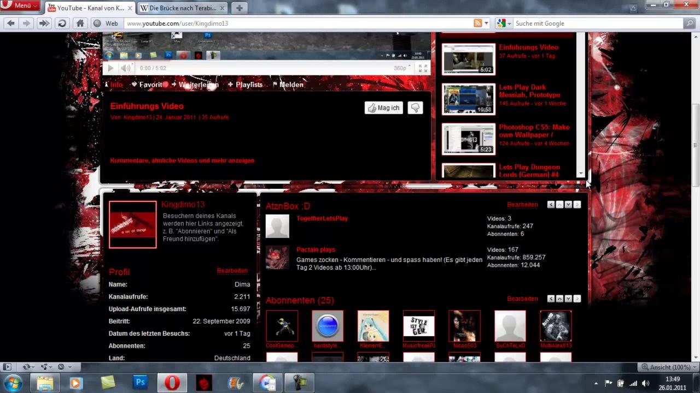
Task: Toggle fullscreen on the video player
Action: pyautogui.click(x=423, y=68)
